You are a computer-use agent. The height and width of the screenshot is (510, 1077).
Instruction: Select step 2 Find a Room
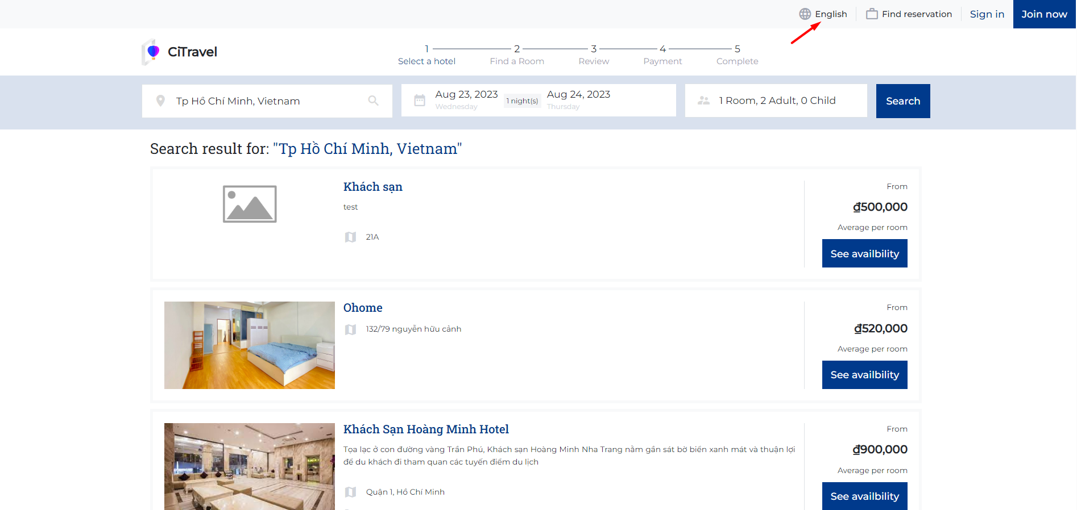516,55
